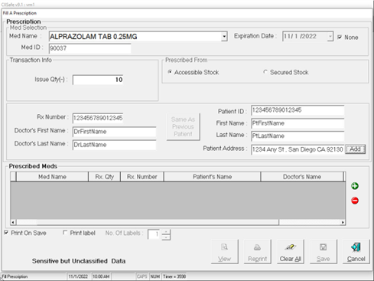
Task: Click the Save floppy disk icon button
Action: [x=323, y=252]
